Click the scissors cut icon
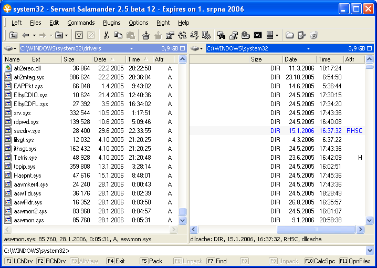Screen dimensions: 377x268 pos(106,35)
